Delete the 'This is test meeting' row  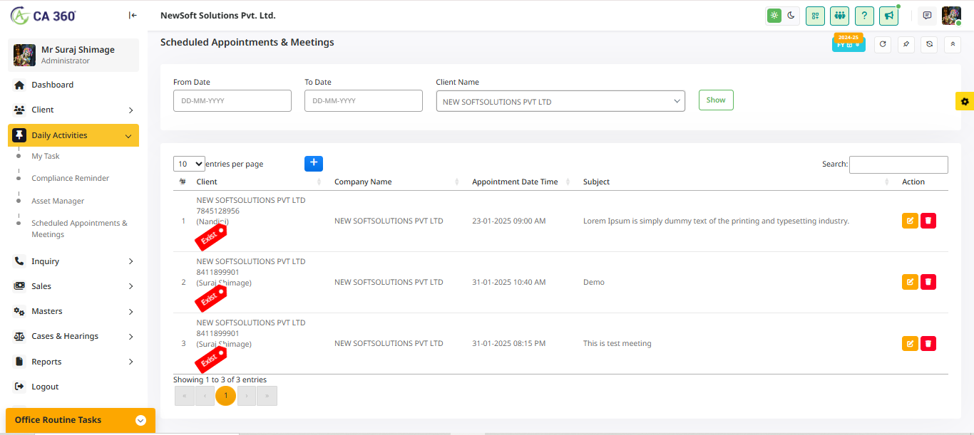[928, 344]
